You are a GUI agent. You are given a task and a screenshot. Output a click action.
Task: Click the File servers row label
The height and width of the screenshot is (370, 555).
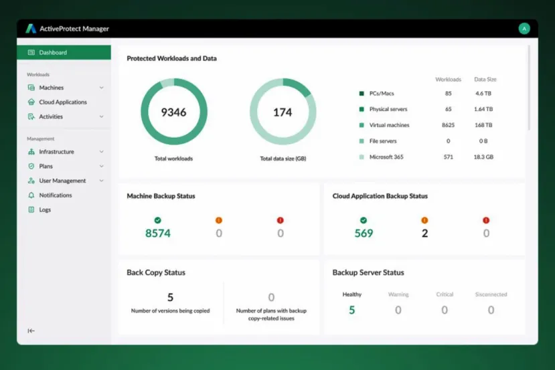tap(383, 141)
